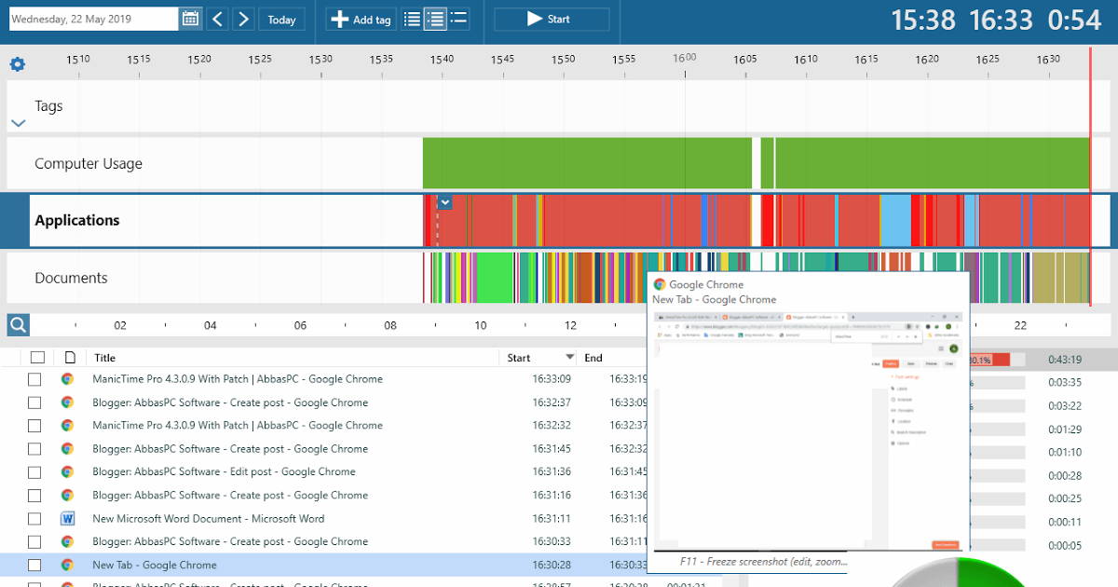
Task: Click duration value 0:43:19
Action: coord(1065,360)
